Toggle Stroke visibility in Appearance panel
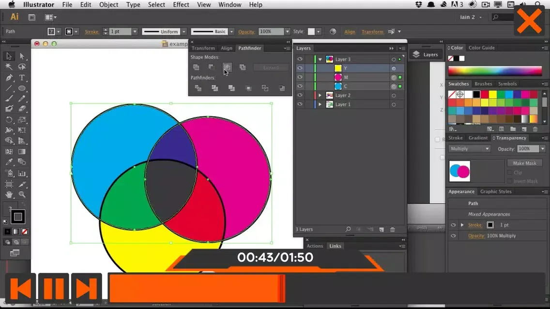 [x=453, y=225]
